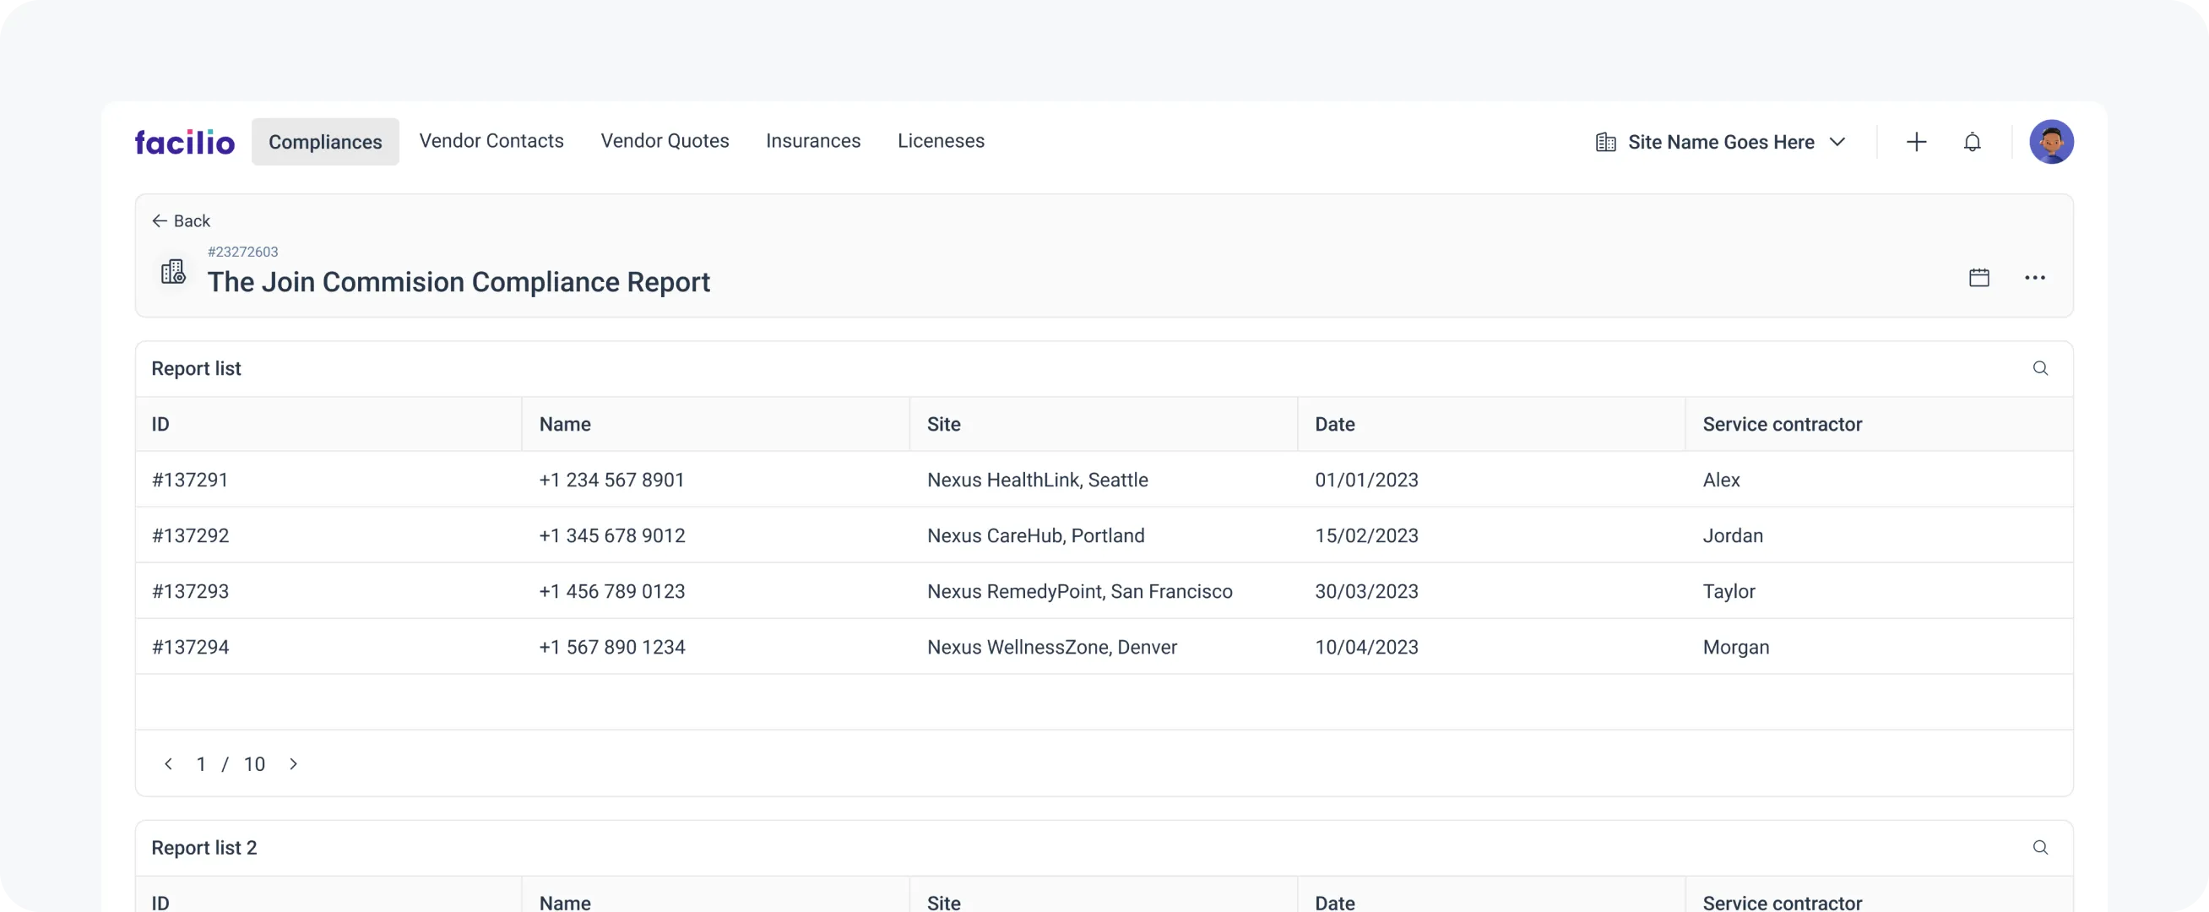
Task: Click the back arrow icon
Action: [159, 220]
